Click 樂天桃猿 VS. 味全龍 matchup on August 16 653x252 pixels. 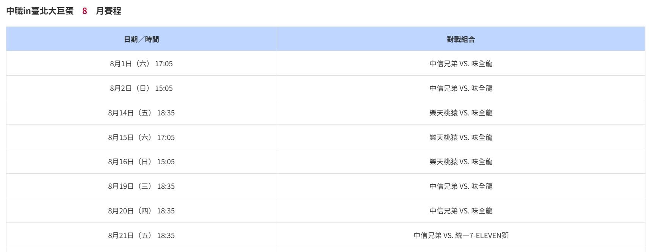coord(461,162)
